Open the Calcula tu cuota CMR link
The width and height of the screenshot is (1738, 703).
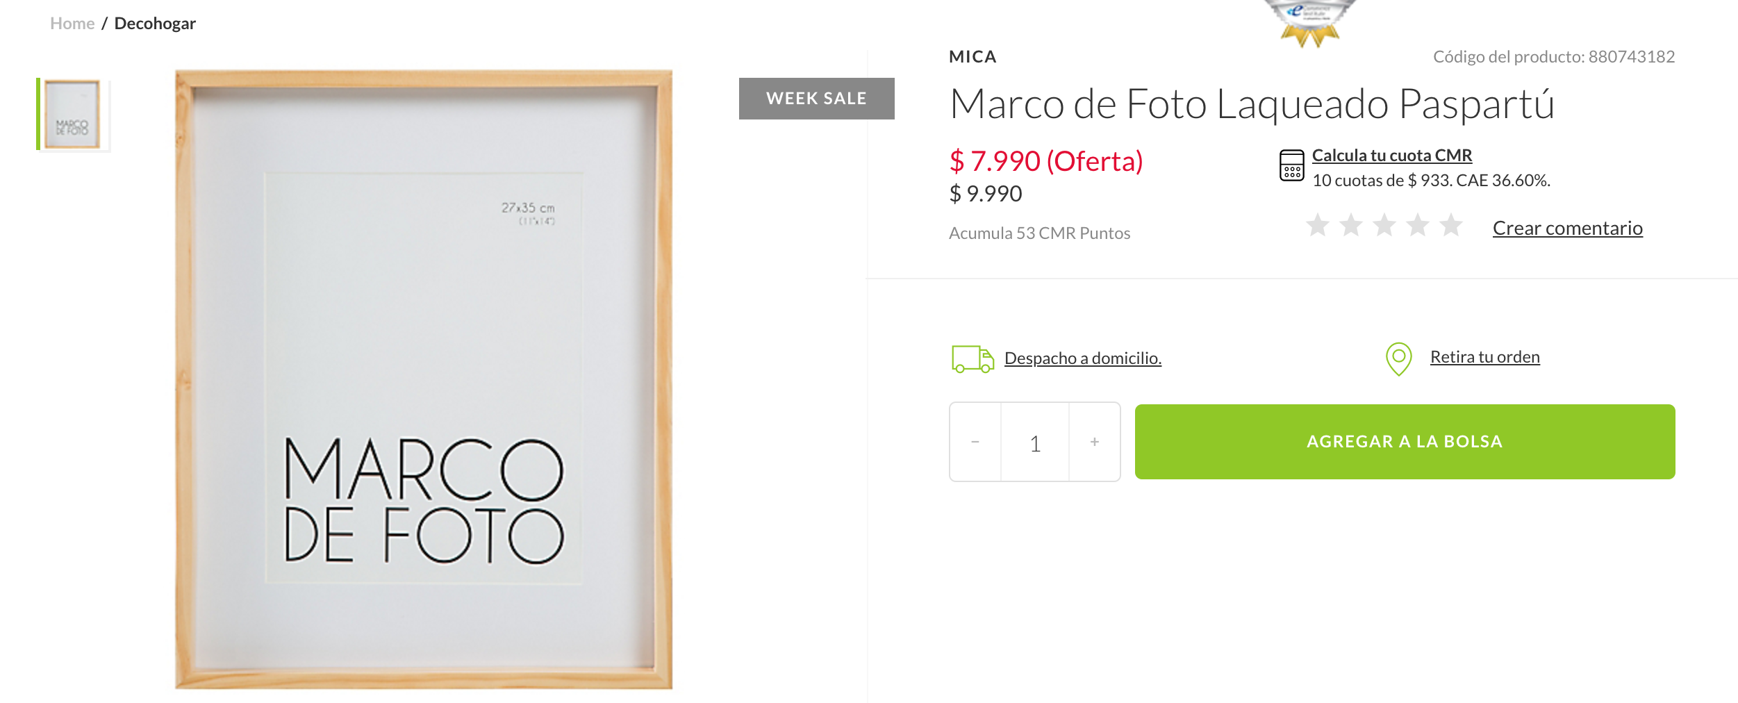click(1392, 156)
